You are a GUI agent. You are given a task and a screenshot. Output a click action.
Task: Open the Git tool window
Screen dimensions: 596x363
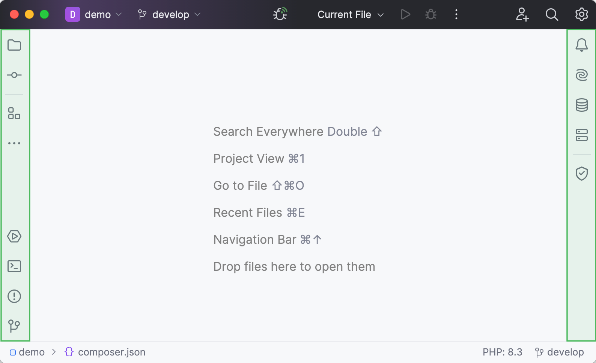coord(14,325)
